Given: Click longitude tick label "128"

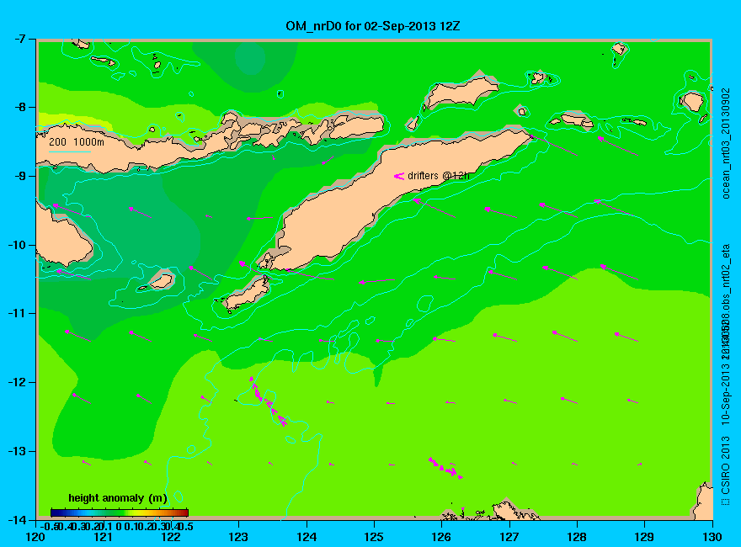Looking at the screenshot, I should [577, 537].
